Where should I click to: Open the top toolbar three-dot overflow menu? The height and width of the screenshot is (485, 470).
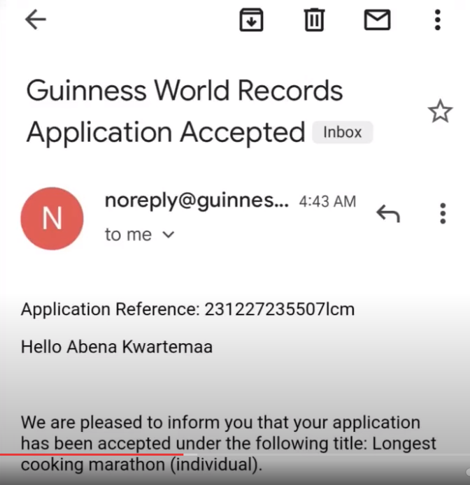point(438,20)
